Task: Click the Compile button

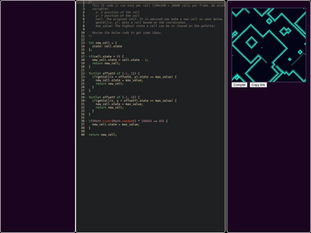Action: [239, 85]
